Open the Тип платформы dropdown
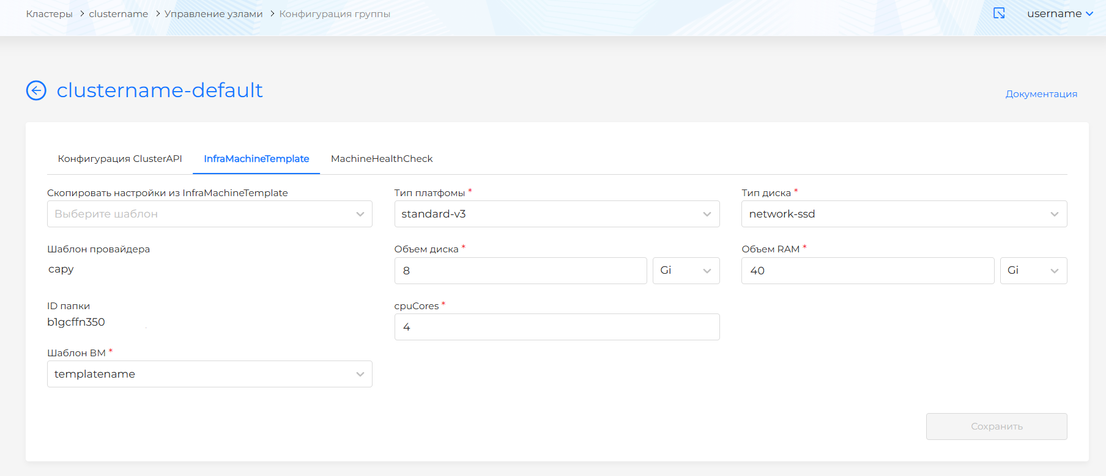The image size is (1106, 476). click(x=557, y=214)
